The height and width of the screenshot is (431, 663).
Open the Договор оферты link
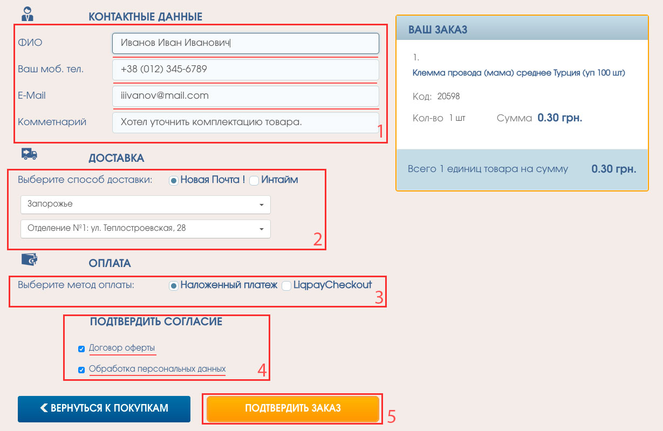click(122, 348)
